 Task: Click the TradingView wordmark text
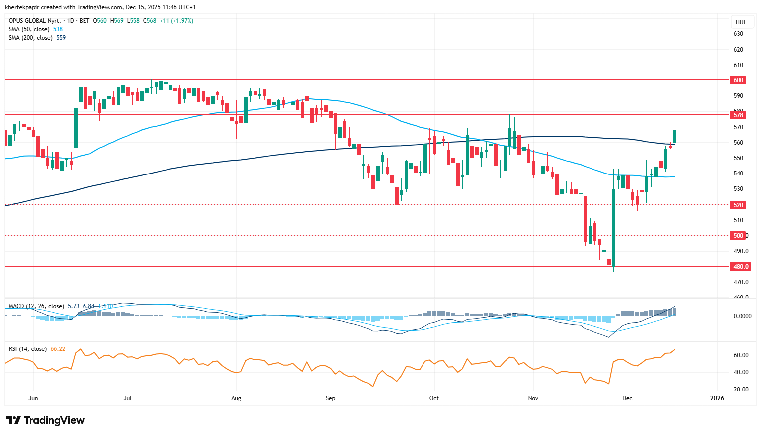pos(54,420)
